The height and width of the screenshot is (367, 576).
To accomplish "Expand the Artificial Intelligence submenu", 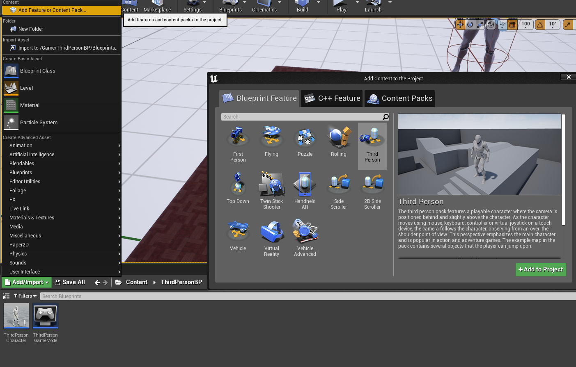I will pos(62,155).
